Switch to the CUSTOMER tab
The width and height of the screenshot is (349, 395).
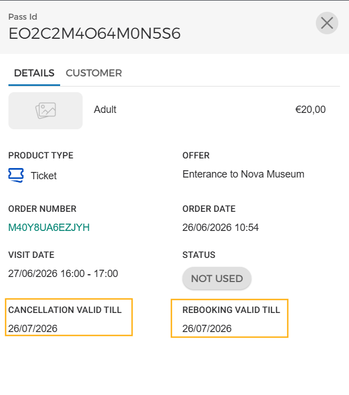(94, 73)
